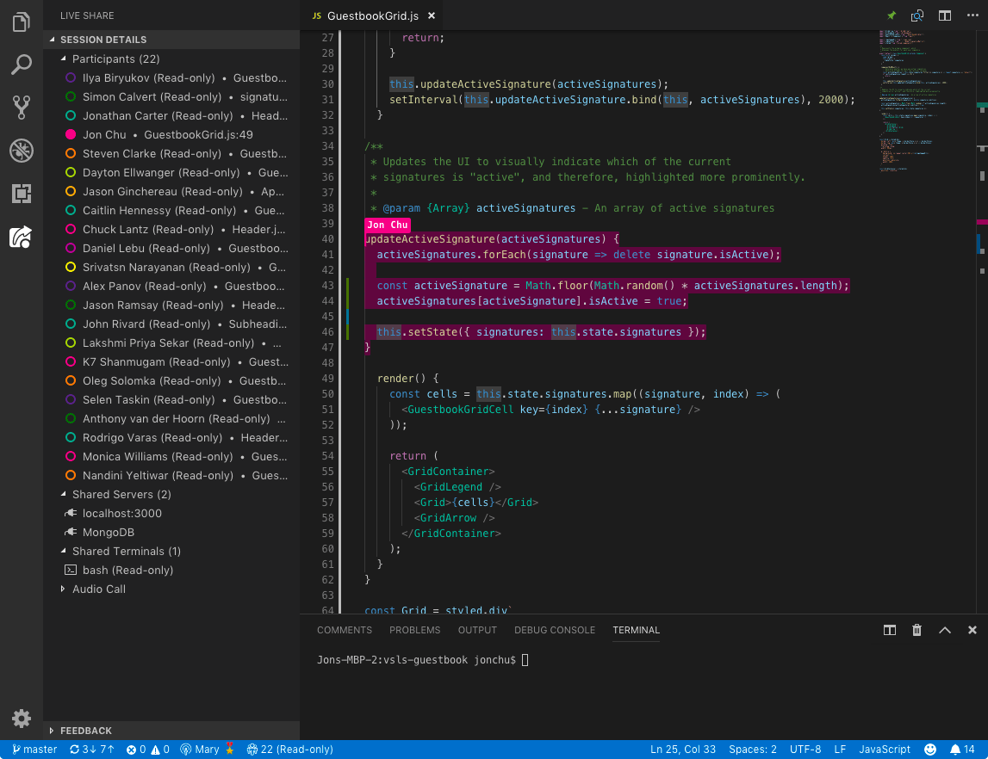Follow participant Jon Chu with filled circle
This screenshot has width=988, height=759.
(71, 135)
